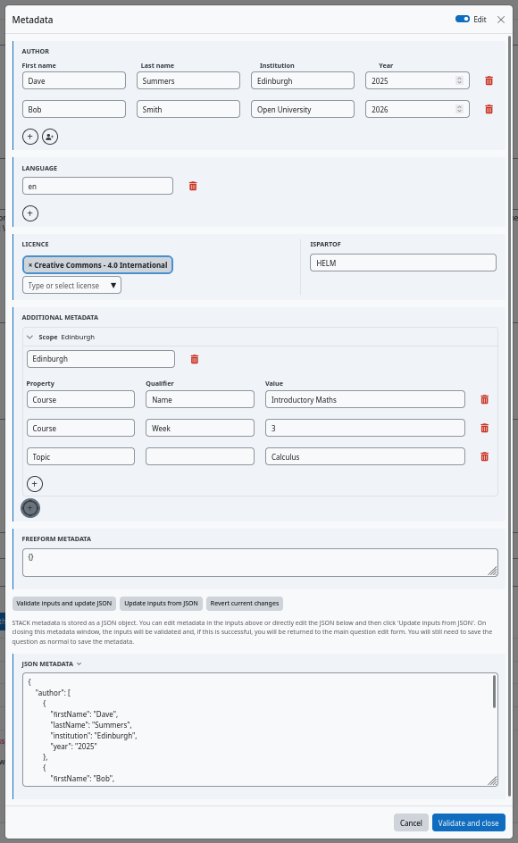This screenshot has height=843, width=518.
Task: Delete the Edinburgh scope
Action: pos(195,359)
